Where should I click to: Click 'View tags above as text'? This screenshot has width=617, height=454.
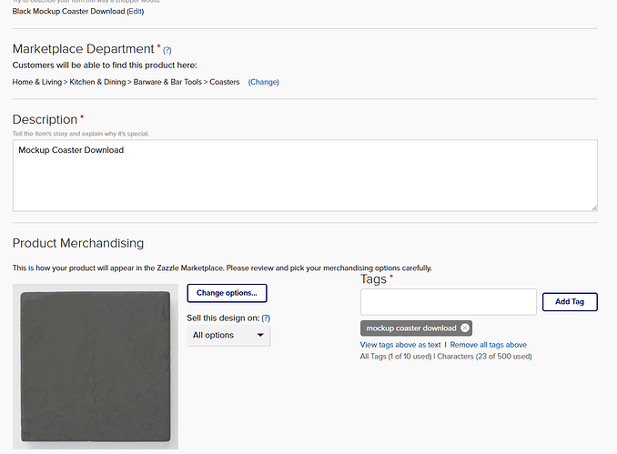click(x=400, y=345)
